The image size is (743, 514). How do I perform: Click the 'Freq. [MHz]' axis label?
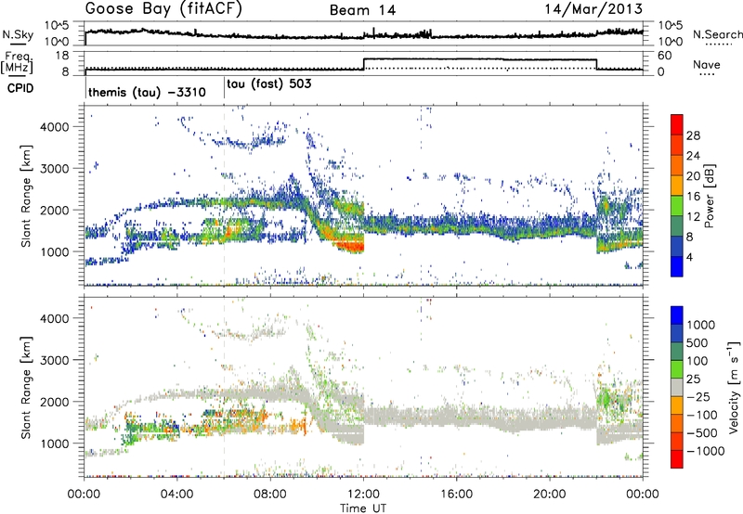tap(17, 62)
